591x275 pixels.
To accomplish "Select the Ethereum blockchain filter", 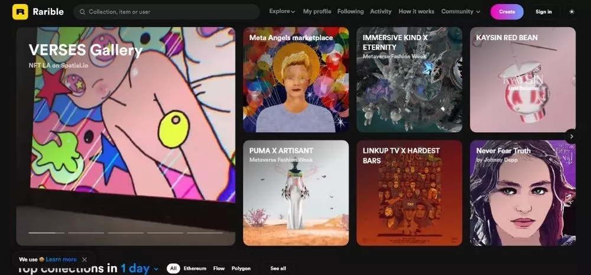I will coord(195,269).
